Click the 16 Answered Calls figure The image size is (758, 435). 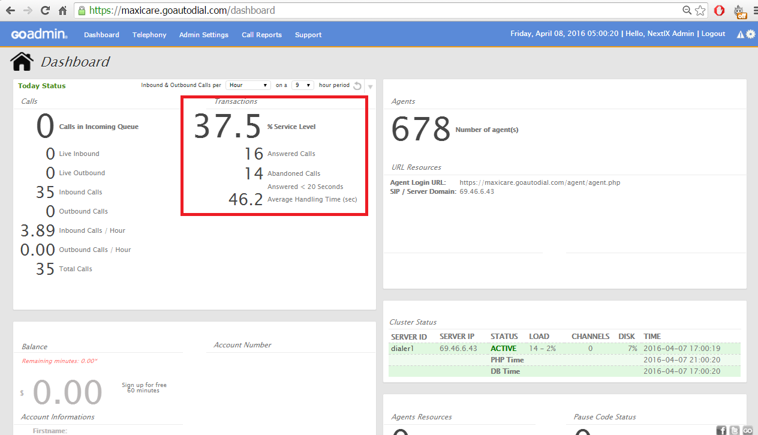tap(254, 154)
